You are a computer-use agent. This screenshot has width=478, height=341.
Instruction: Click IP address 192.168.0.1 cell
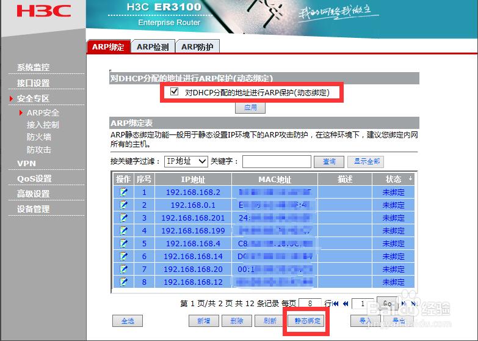pos(193,205)
